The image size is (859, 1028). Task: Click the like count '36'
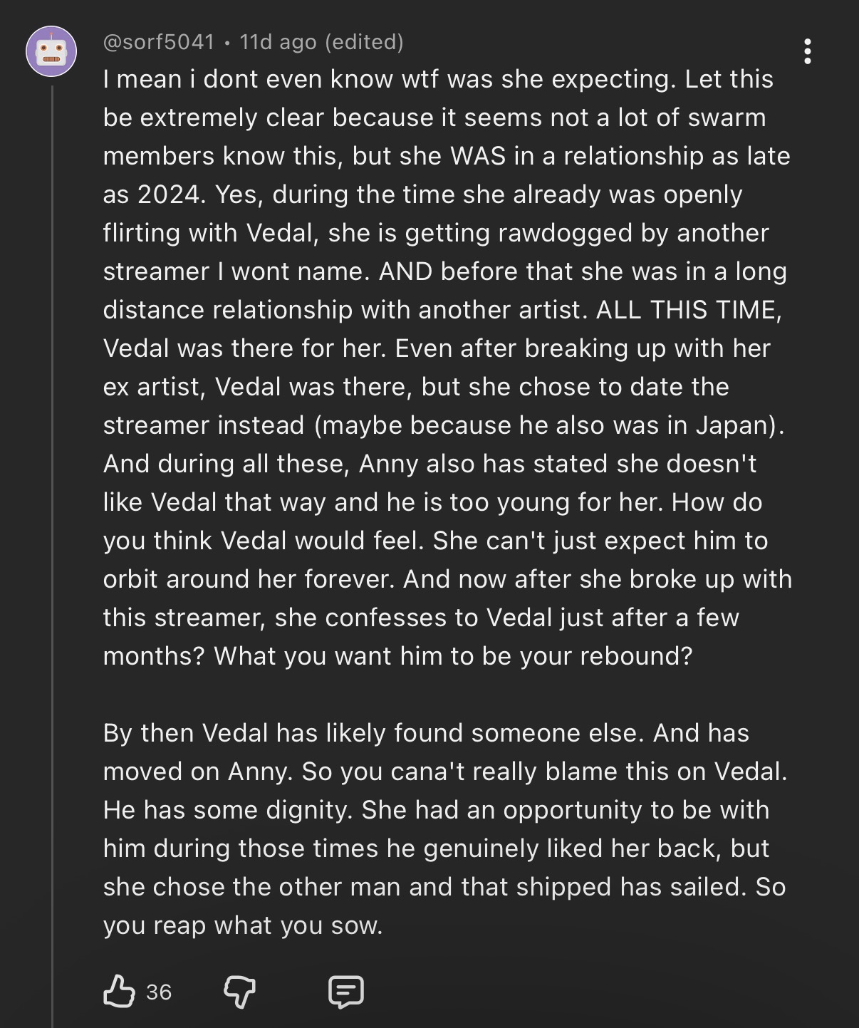click(159, 992)
